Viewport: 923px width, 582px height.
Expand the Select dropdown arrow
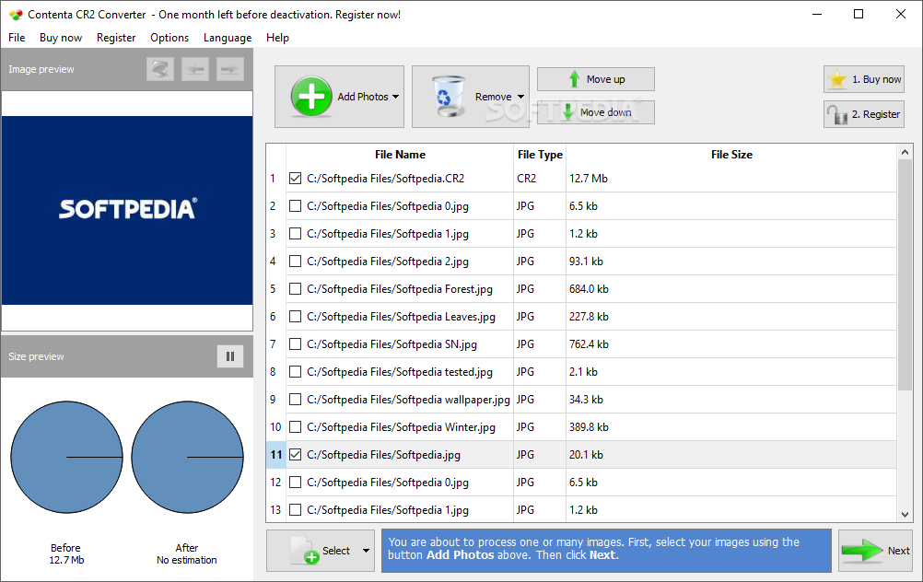[366, 551]
